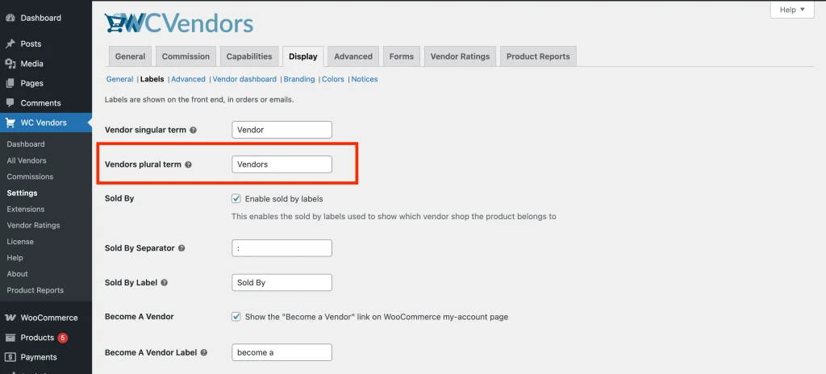The height and width of the screenshot is (374, 826).
Task: Click the 'Become A Vendor' row heading
Action: tap(139, 317)
